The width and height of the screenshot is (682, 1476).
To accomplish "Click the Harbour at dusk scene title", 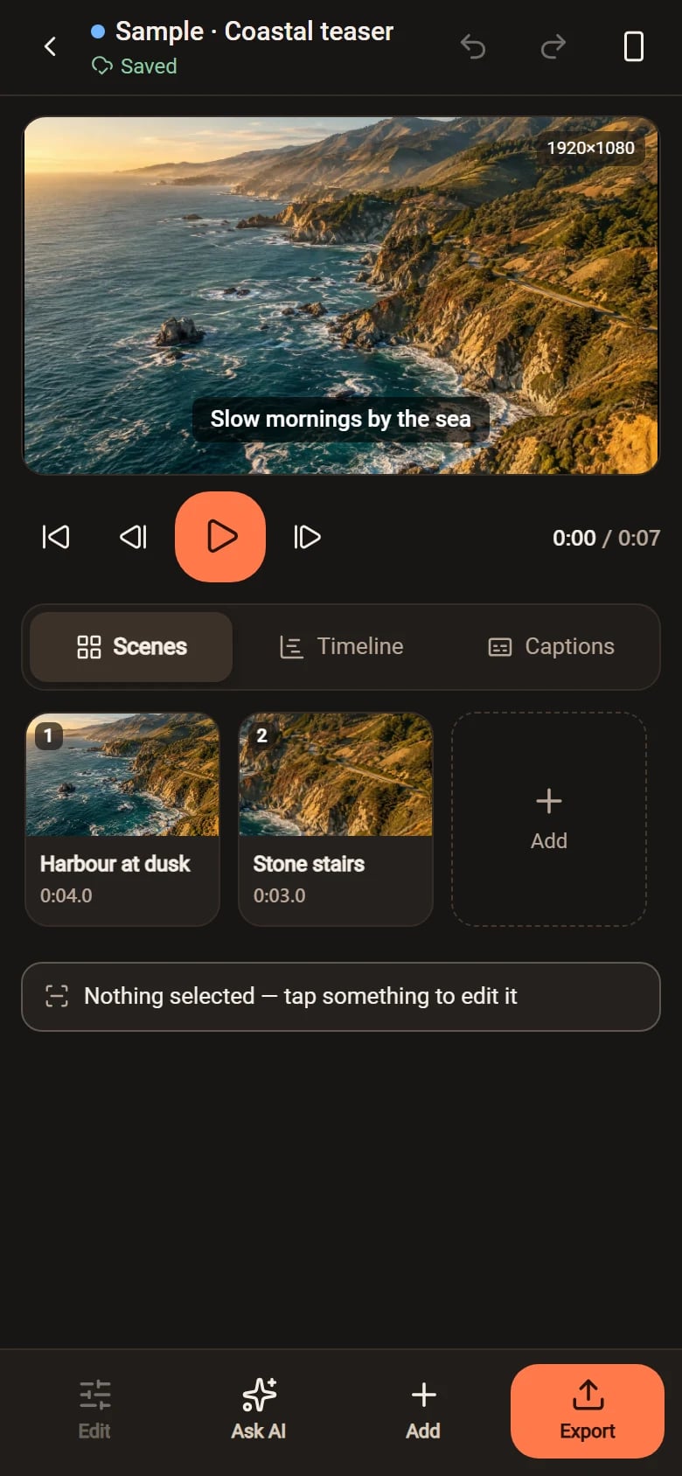I will point(115,864).
